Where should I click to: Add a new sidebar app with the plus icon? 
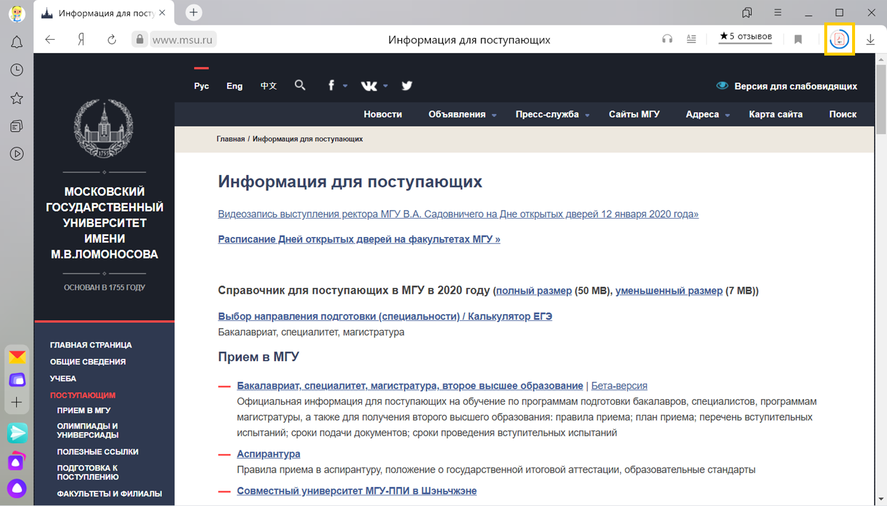tap(17, 403)
